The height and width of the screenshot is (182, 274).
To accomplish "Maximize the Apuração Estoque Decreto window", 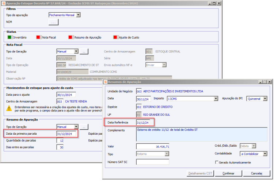I will coord(214,3).
